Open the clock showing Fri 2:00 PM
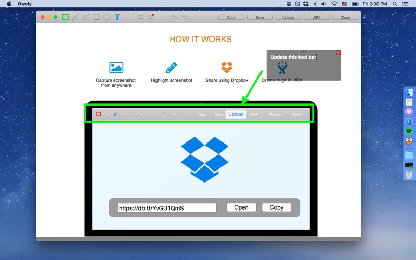The width and height of the screenshot is (416, 260). tap(374, 4)
